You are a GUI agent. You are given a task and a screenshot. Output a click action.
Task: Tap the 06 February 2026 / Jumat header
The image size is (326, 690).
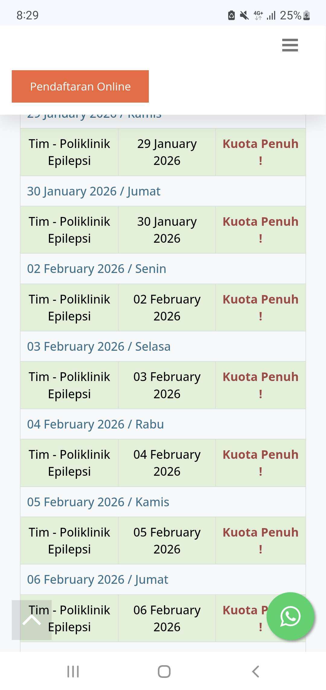pos(97,580)
